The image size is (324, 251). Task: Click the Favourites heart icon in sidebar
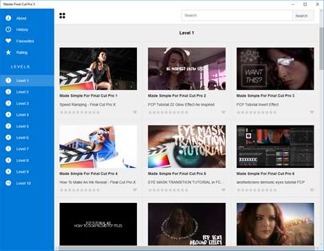pyautogui.click(x=8, y=41)
